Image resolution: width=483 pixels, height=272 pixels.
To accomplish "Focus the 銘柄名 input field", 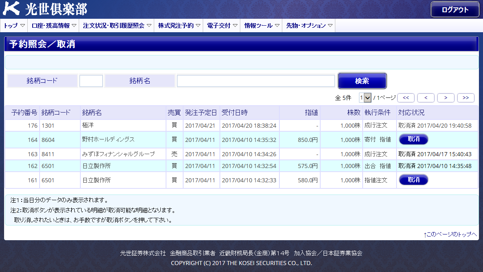I will tap(256, 81).
